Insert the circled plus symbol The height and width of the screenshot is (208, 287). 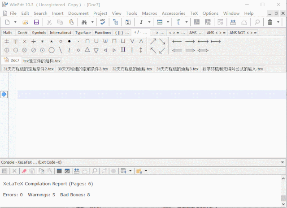pyautogui.click(x=7, y=50)
